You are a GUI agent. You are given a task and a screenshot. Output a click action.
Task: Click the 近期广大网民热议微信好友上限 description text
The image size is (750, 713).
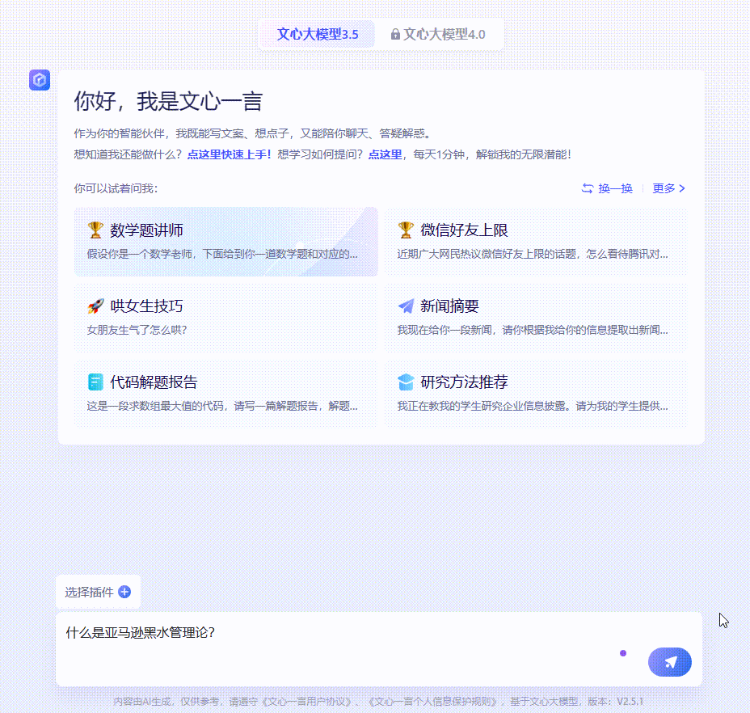[x=533, y=254]
